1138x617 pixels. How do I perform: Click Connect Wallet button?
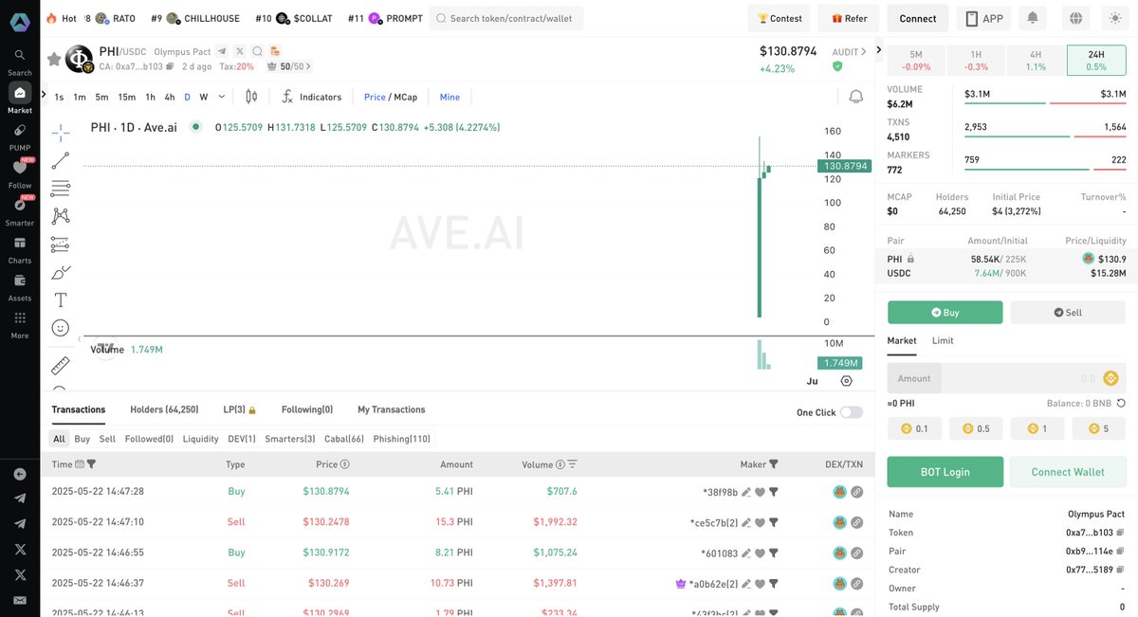(1068, 472)
